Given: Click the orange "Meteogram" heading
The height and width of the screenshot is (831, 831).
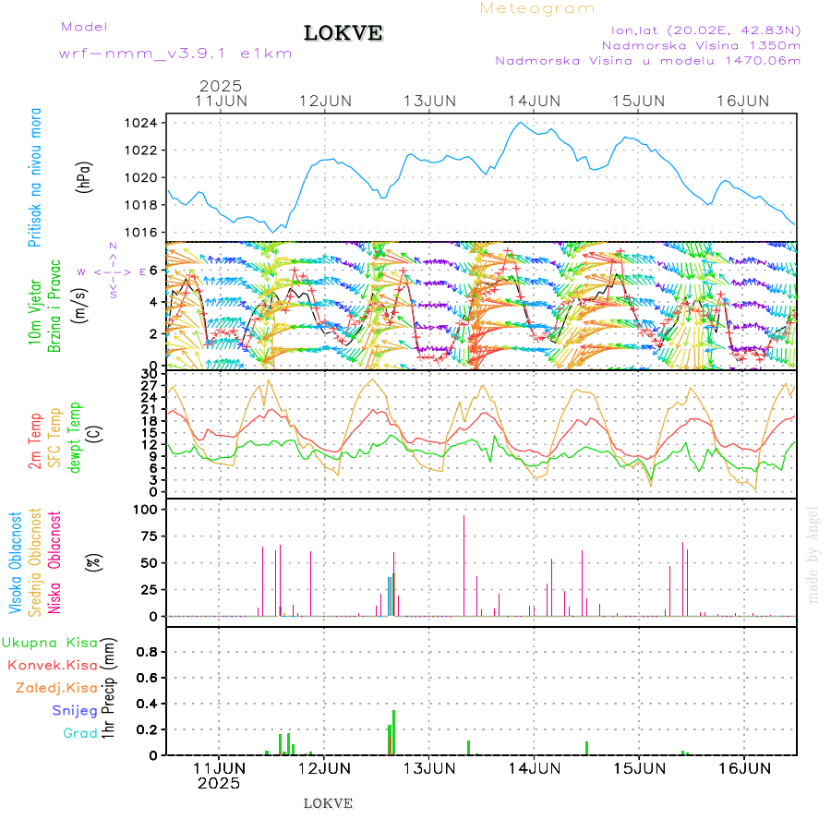Looking at the screenshot, I should pyautogui.click(x=536, y=8).
